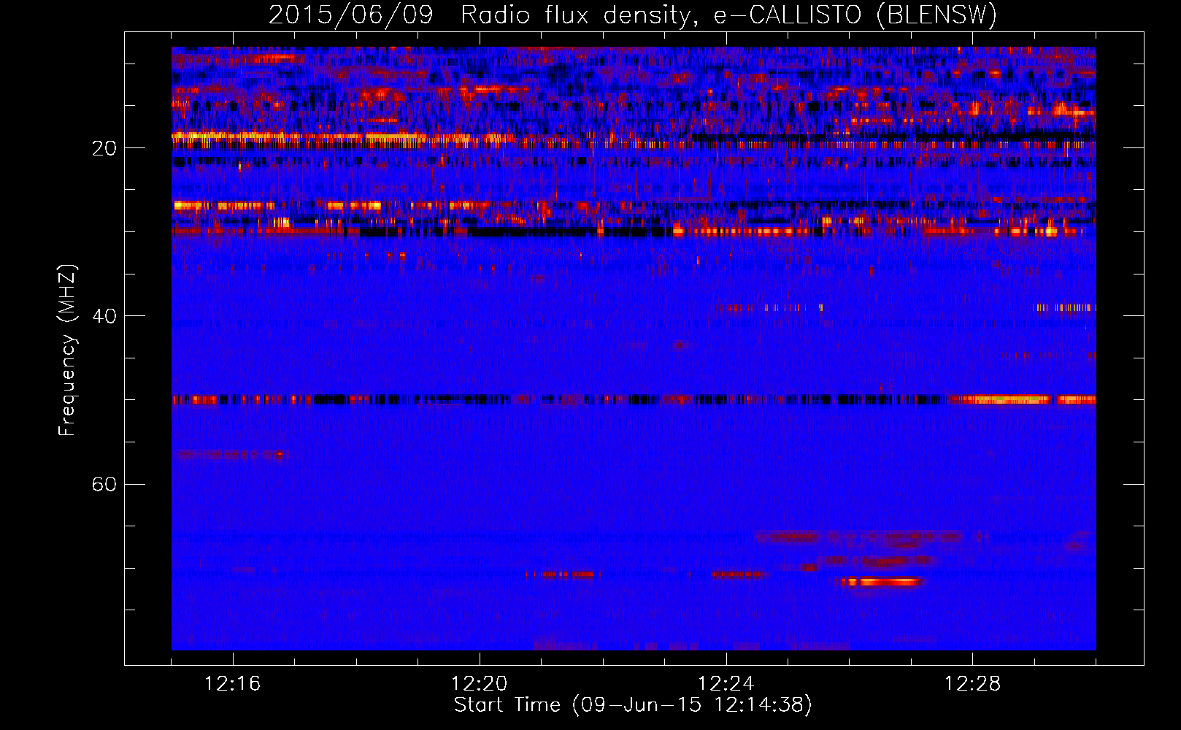Screen dimensions: 1181x730
Task: Click the date '2015/06/09' in the title
Action: click(351, 15)
